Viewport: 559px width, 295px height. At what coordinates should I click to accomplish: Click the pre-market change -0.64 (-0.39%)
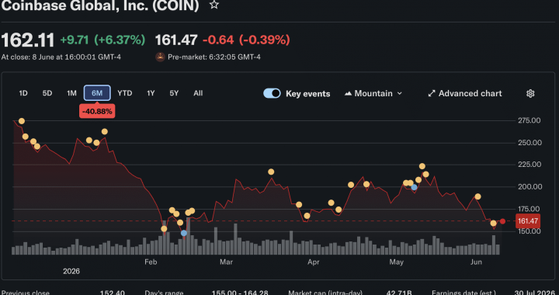246,40
